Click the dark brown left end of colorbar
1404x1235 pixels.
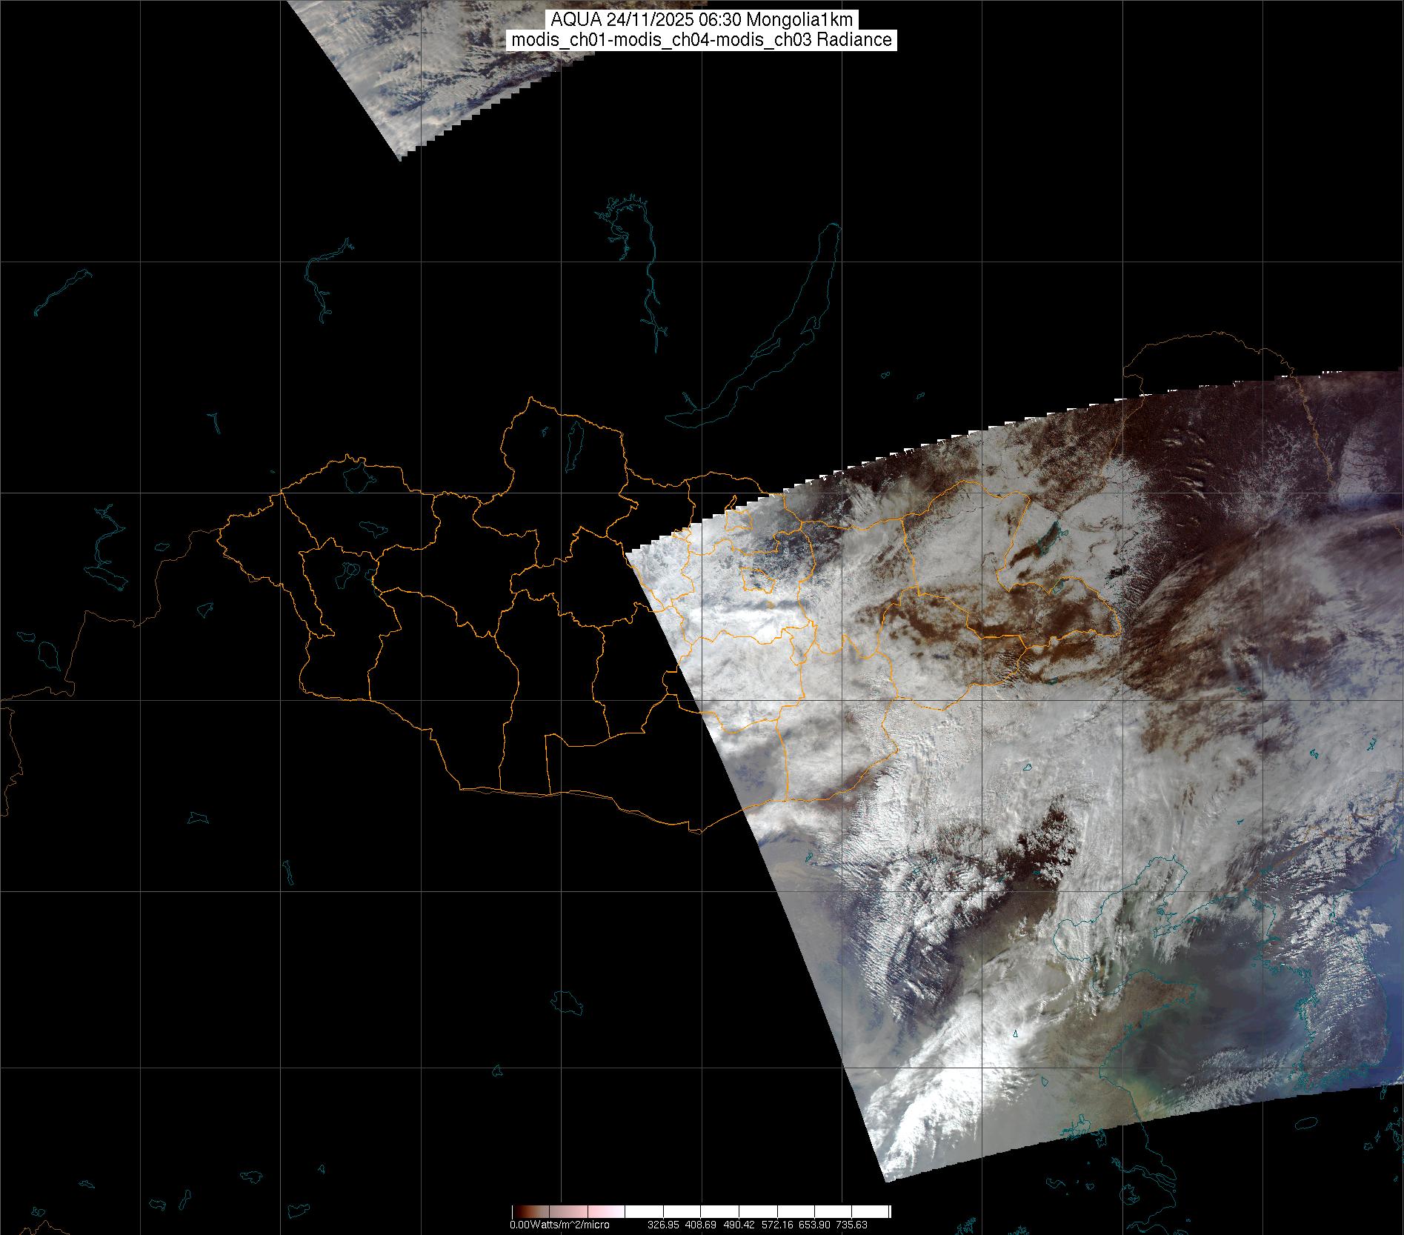coord(517,1212)
